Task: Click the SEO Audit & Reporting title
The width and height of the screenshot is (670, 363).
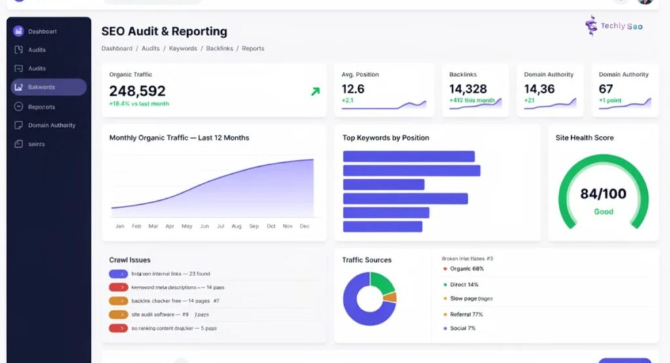Action: [164, 31]
